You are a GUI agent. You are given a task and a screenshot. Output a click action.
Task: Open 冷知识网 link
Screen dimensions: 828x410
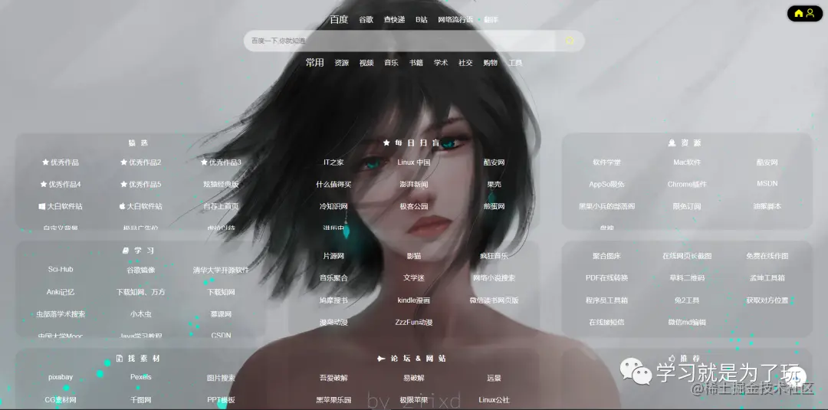(333, 206)
